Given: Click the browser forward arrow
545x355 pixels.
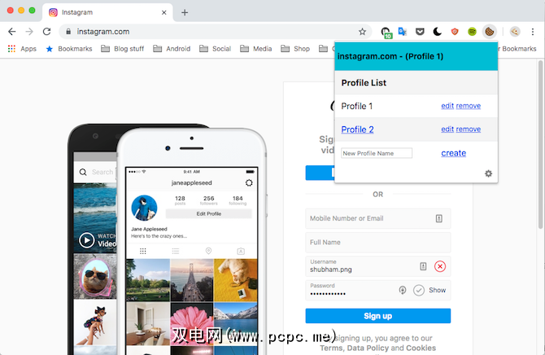Looking at the screenshot, I should [29, 32].
